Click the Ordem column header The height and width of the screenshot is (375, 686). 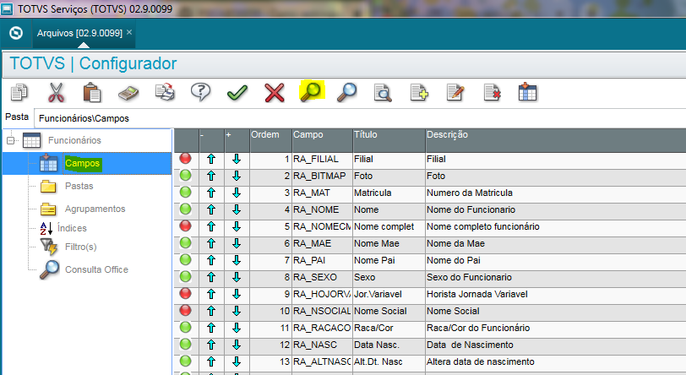coord(270,140)
